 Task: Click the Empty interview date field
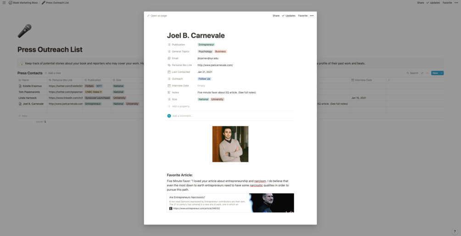(x=201, y=86)
